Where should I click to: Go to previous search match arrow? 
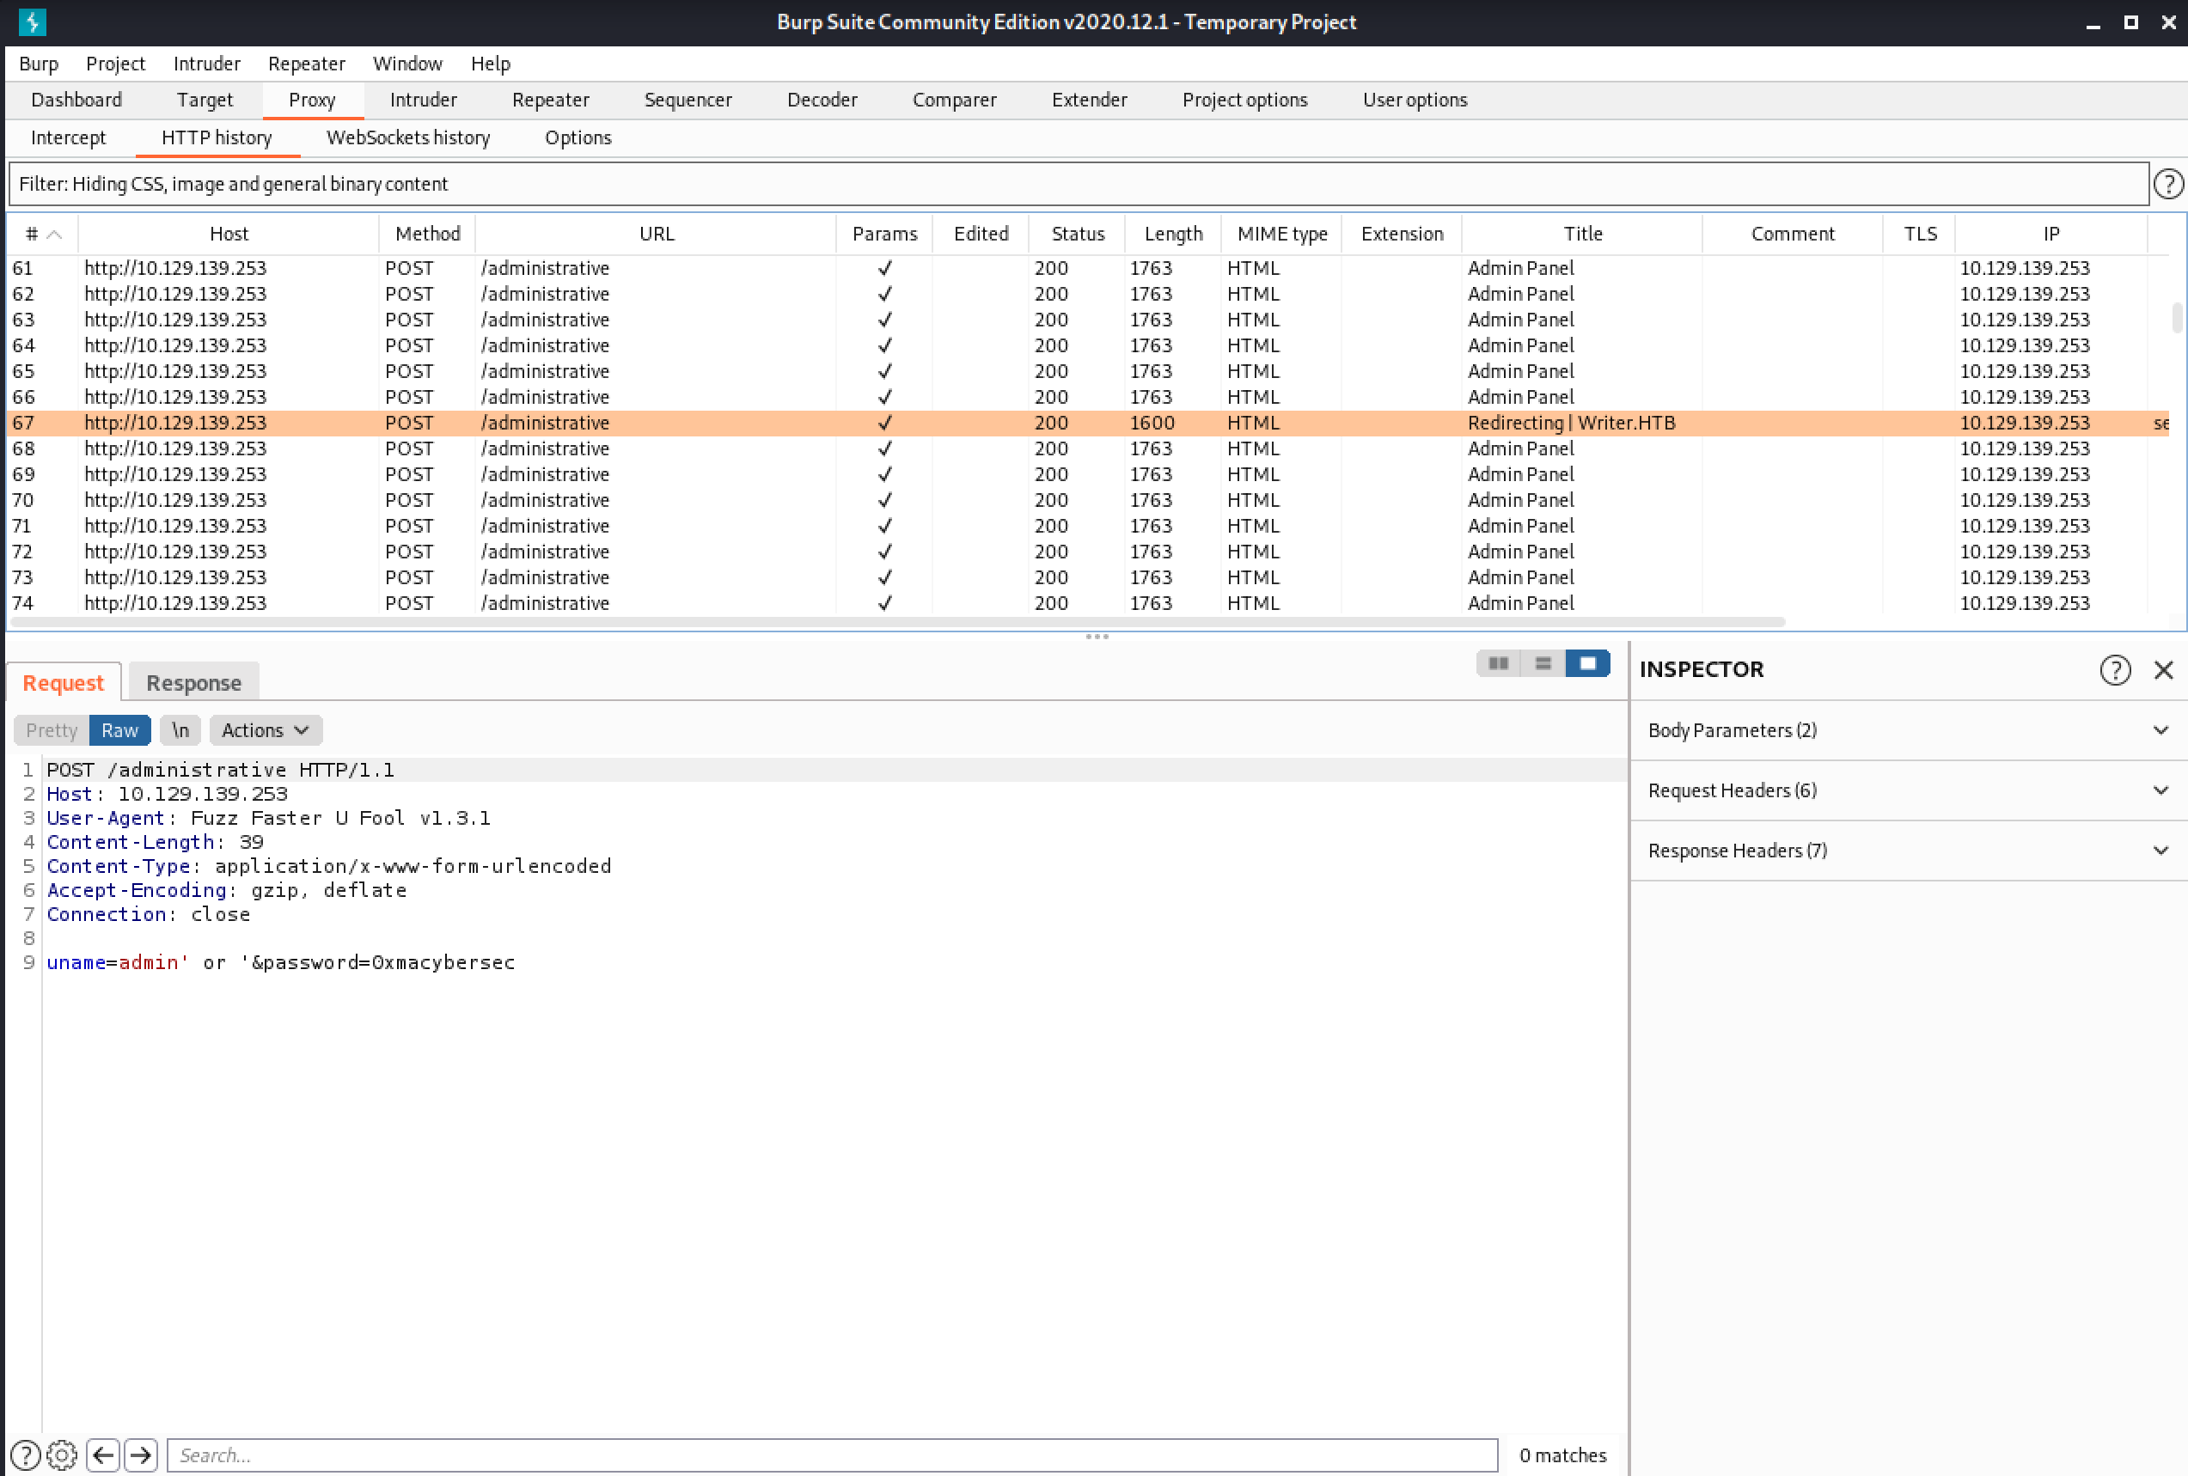point(102,1455)
